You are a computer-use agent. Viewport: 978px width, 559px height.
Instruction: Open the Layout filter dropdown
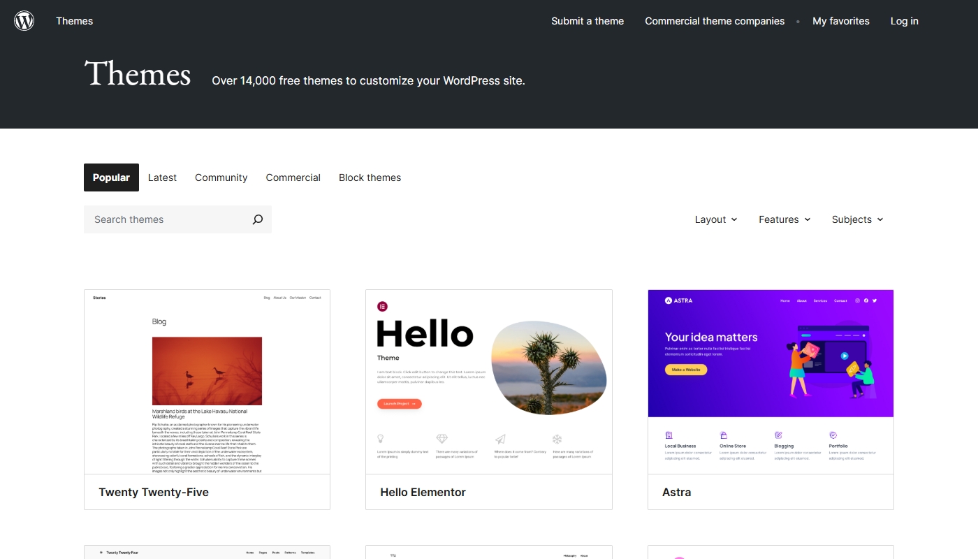[715, 219]
